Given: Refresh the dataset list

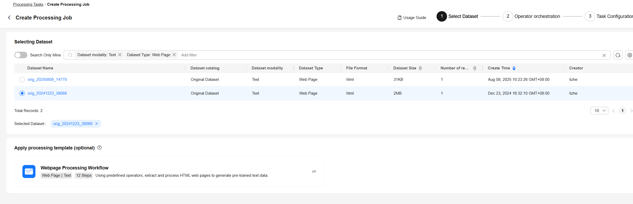Looking at the screenshot, I should point(618,55).
